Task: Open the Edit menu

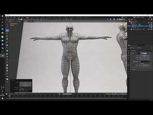Action: coord(11,17)
